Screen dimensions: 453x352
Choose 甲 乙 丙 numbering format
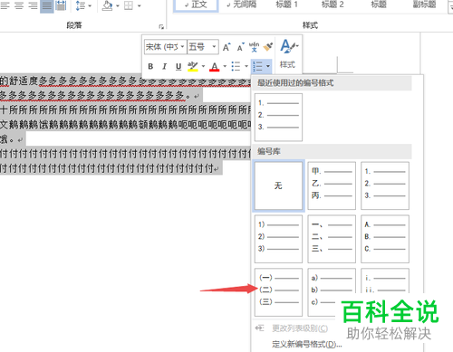point(332,186)
